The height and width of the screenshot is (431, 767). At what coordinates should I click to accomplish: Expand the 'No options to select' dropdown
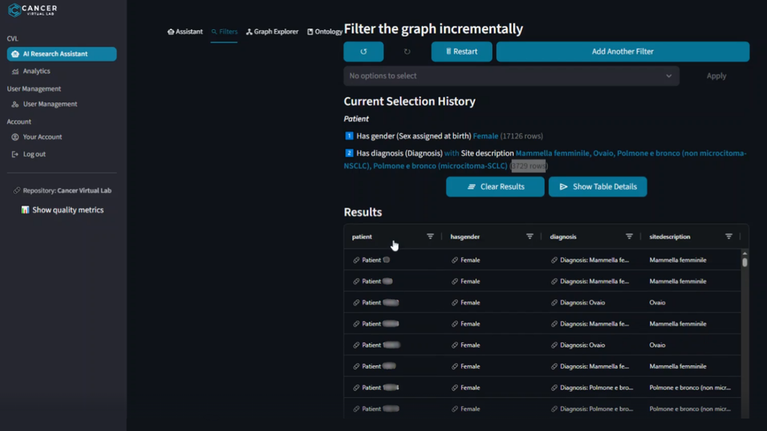(x=668, y=76)
